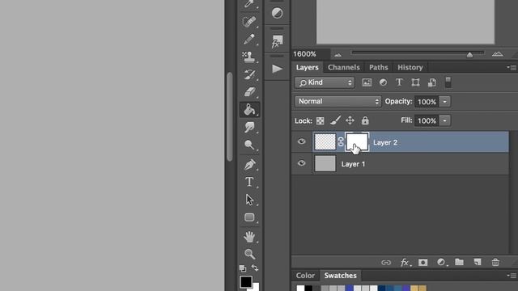Open the Layers panel flyout menu

click(x=512, y=67)
